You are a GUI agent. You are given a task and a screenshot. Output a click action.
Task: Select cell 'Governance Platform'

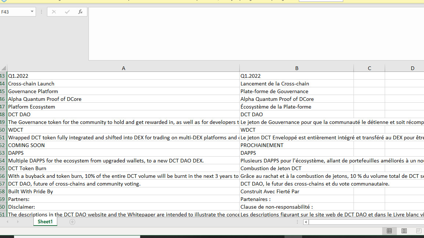coord(123,91)
